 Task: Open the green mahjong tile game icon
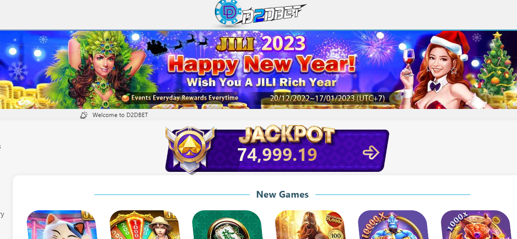point(227,225)
